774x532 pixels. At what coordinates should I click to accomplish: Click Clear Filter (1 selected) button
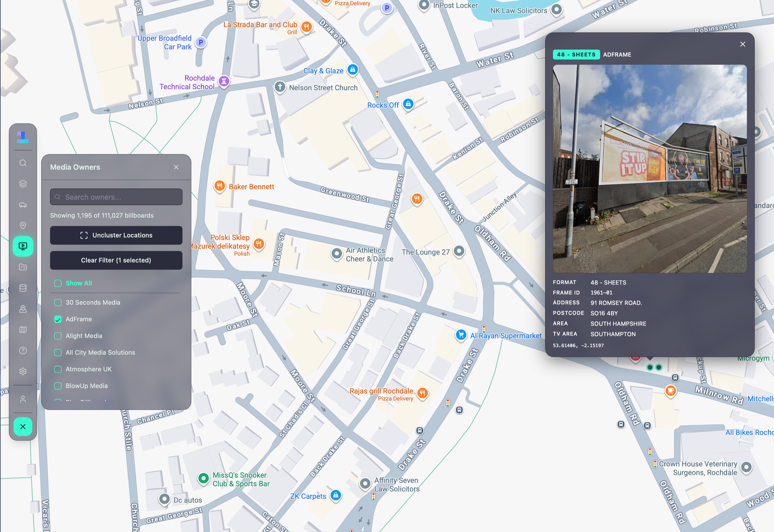tap(116, 260)
